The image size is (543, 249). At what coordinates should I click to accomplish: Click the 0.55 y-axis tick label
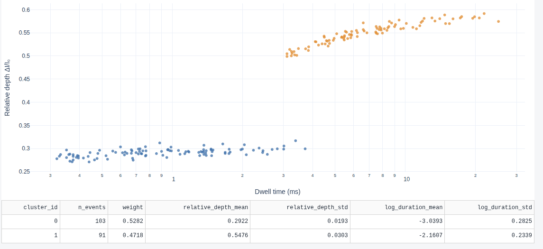click(25, 33)
